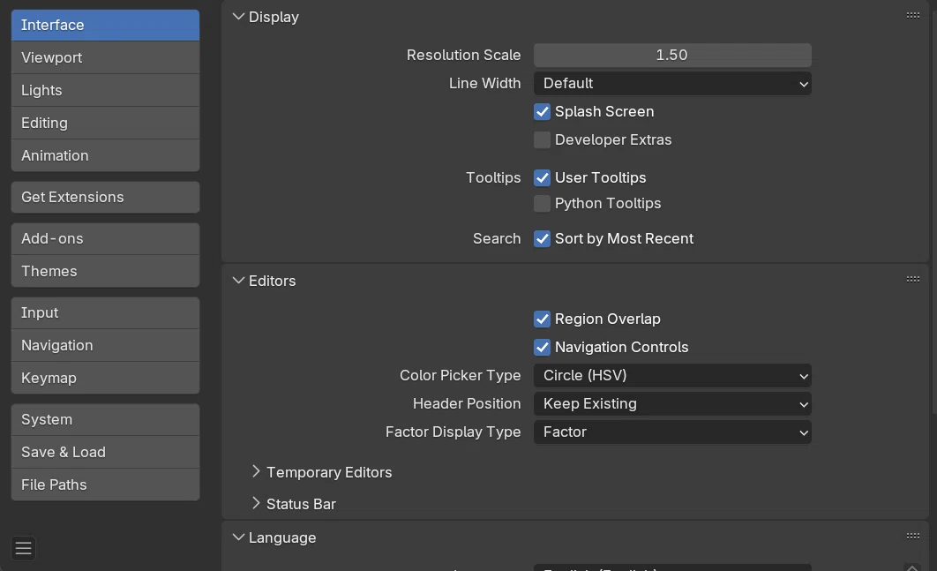
Task: Open System preferences tab
Action: (x=105, y=420)
